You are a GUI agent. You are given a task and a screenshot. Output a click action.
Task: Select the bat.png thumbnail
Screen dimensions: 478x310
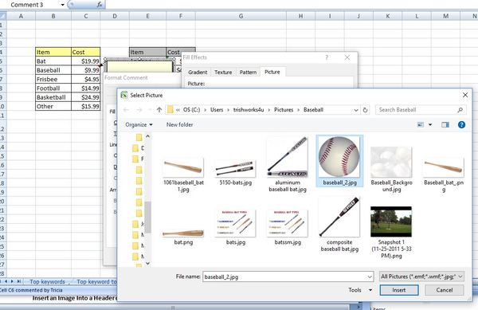(x=183, y=233)
